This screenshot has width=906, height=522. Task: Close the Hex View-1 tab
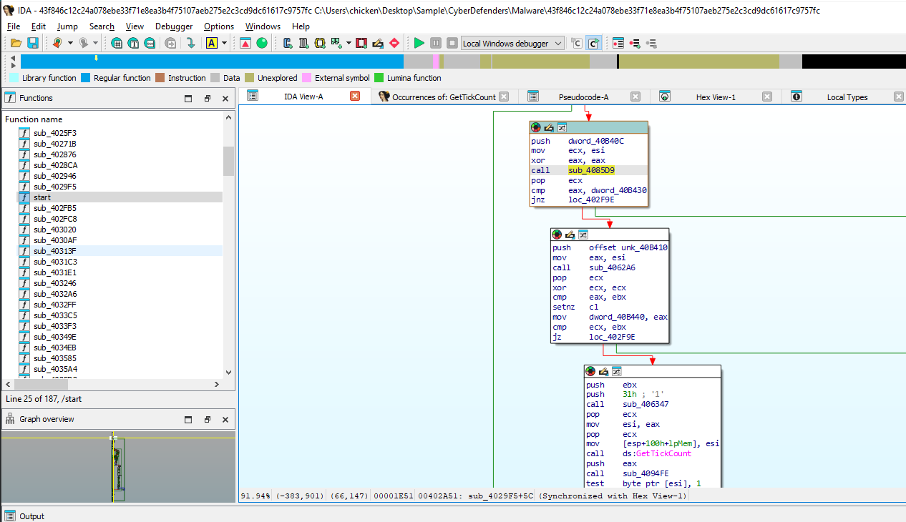767,97
